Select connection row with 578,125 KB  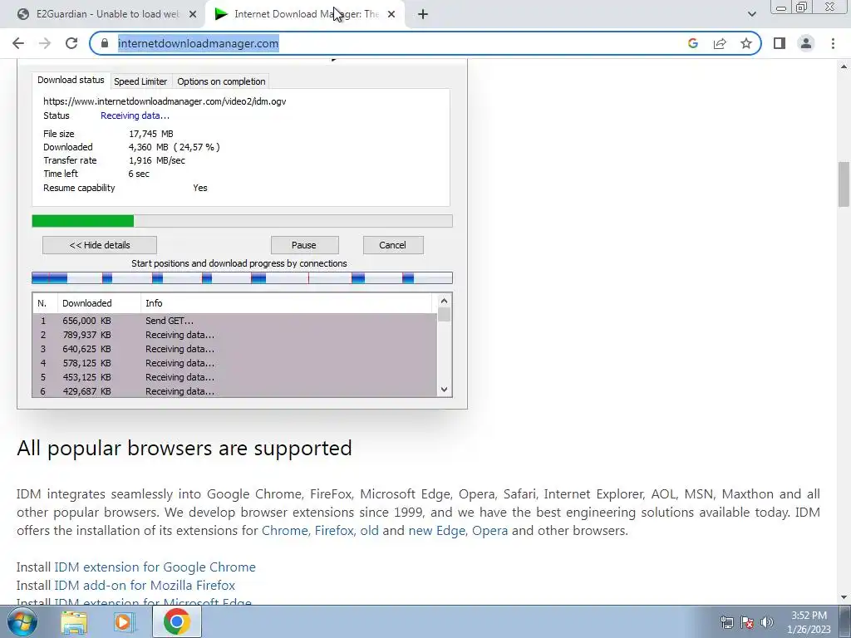coord(234,363)
